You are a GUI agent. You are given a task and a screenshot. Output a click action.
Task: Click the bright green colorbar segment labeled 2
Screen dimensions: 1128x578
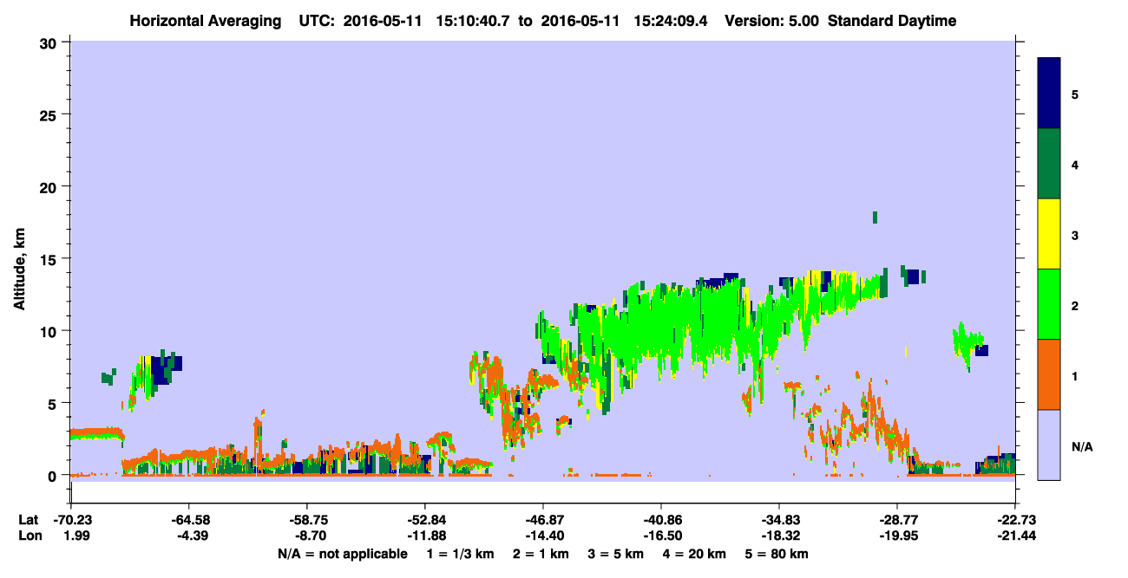(x=1049, y=304)
